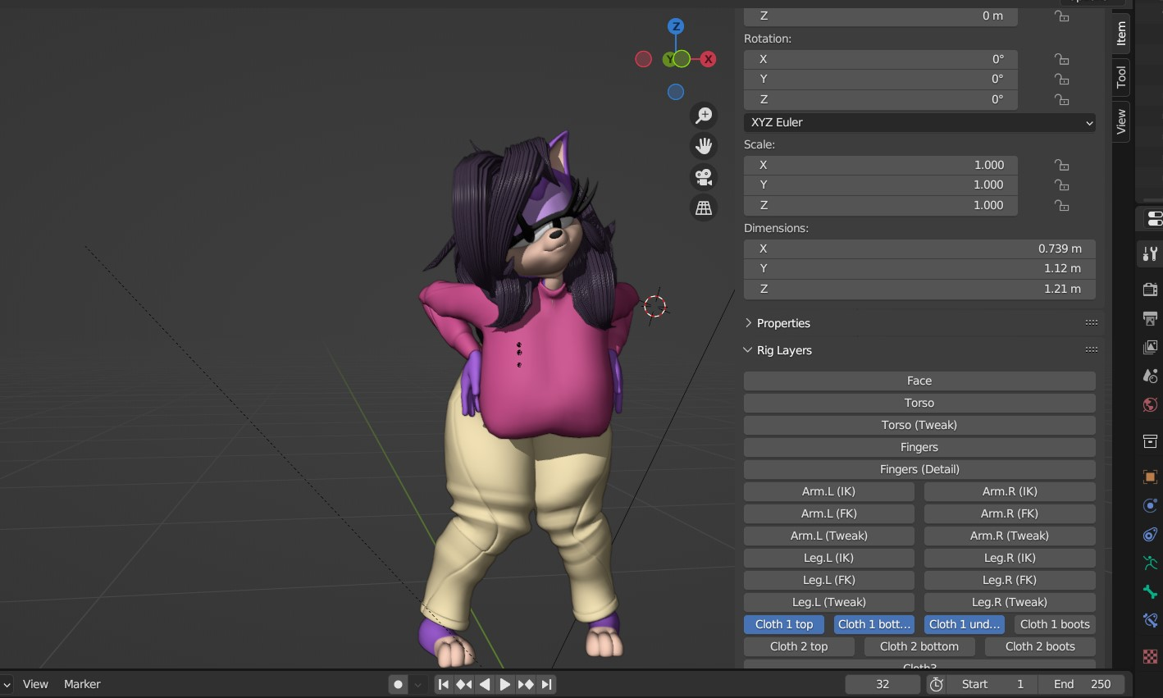Open the Bone properties icon
1163x698 pixels.
coord(1150,591)
